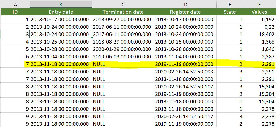Select NULL termination cell in ID 9 State 3 row
This screenshot has height=127, width=276.
[x=123, y=116]
